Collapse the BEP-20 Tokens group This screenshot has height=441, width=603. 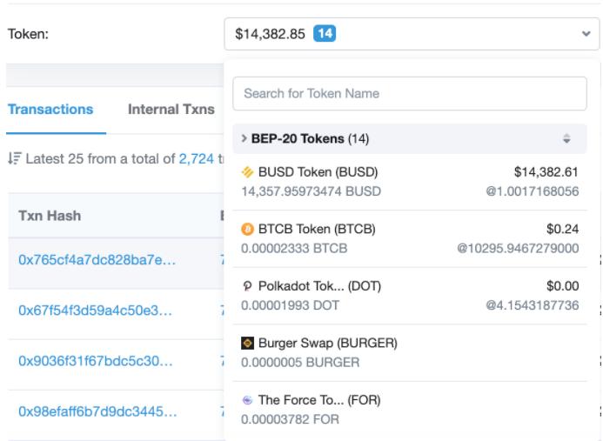(x=244, y=139)
